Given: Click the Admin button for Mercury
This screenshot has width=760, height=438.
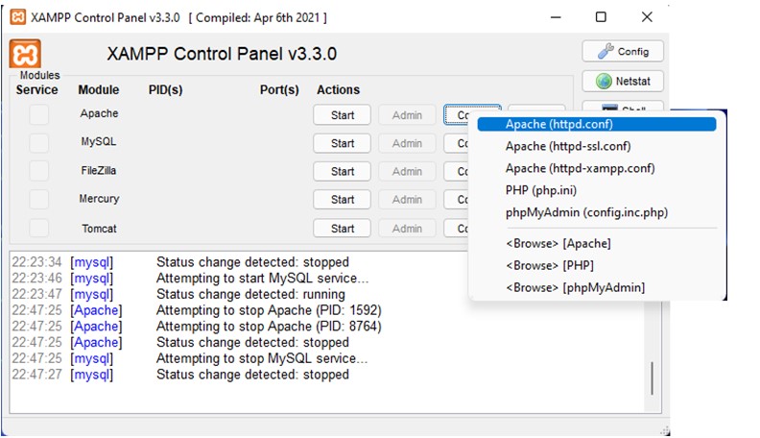Looking at the screenshot, I should [407, 200].
